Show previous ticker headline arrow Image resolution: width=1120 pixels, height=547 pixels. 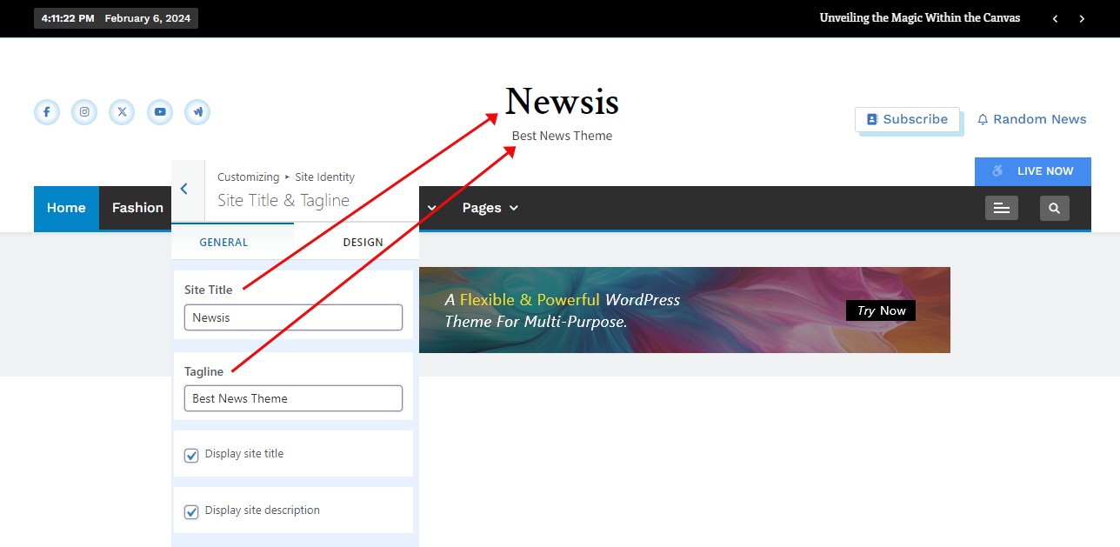click(x=1055, y=18)
